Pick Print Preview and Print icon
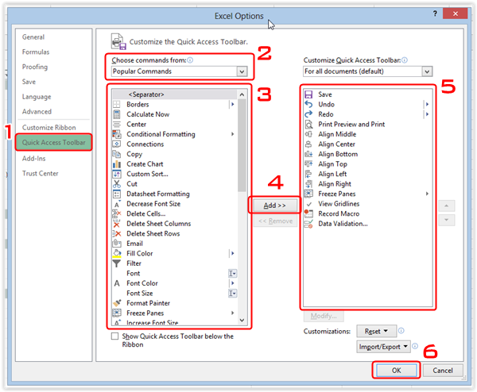The image size is (477, 392). tap(308, 125)
